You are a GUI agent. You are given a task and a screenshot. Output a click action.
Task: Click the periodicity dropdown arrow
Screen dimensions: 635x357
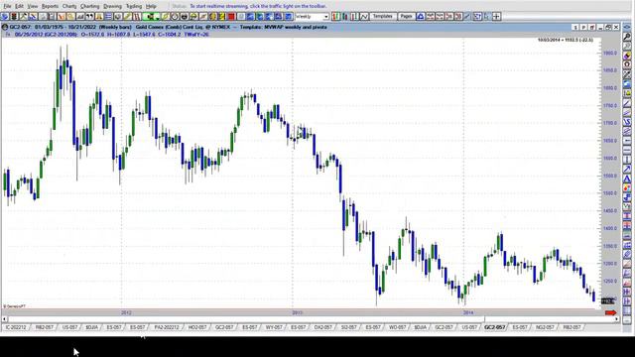coord(326,17)
